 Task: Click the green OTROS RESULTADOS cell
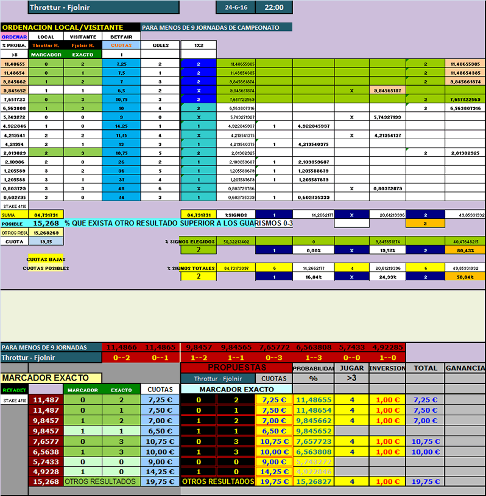click(102, 481)
